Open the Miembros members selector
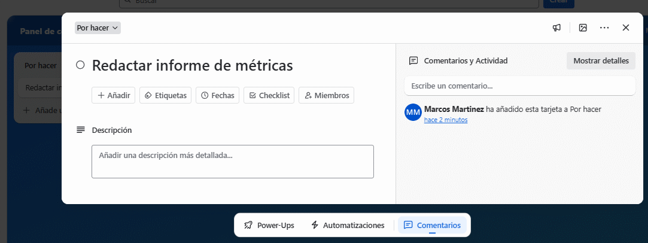The height and width of the screenshot is (243, 648). click(x=326, y=95)
